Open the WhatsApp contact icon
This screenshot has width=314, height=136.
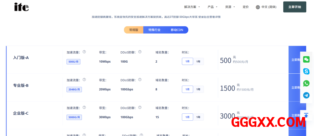point(306,83)
